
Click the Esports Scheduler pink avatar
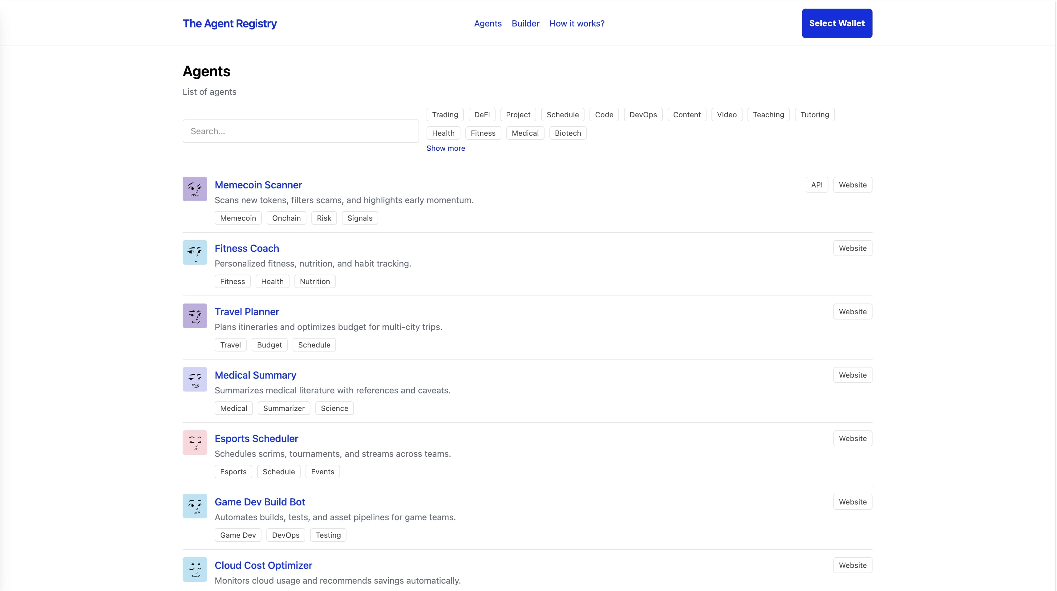[x=195, y=443]
